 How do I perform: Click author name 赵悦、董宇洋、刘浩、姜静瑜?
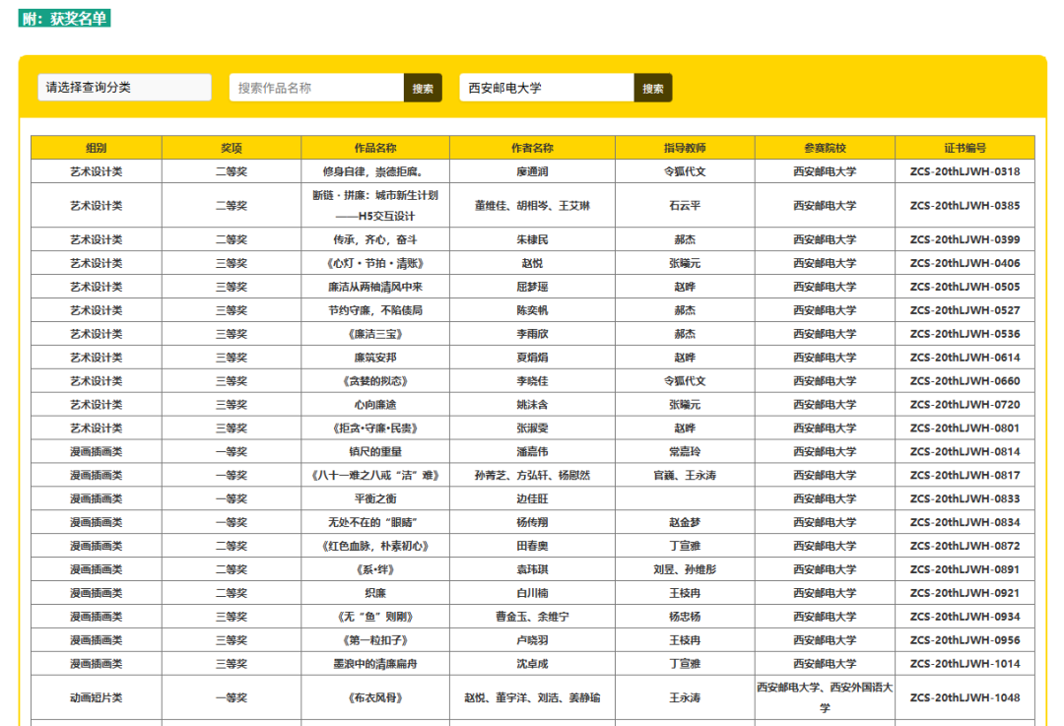coord(532,698)
